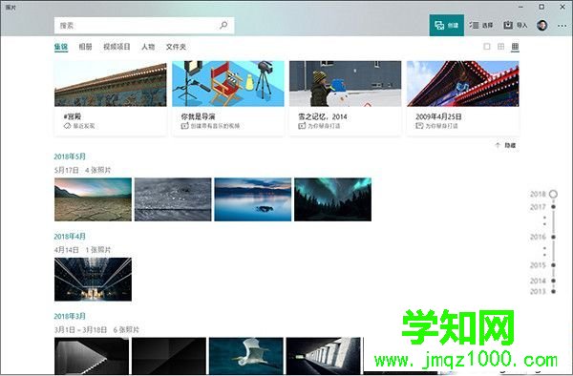Image resolution: width=573 pixels, height=376 pixels.
Task: Open the three-dot more options menu
Action: [562, 26]
